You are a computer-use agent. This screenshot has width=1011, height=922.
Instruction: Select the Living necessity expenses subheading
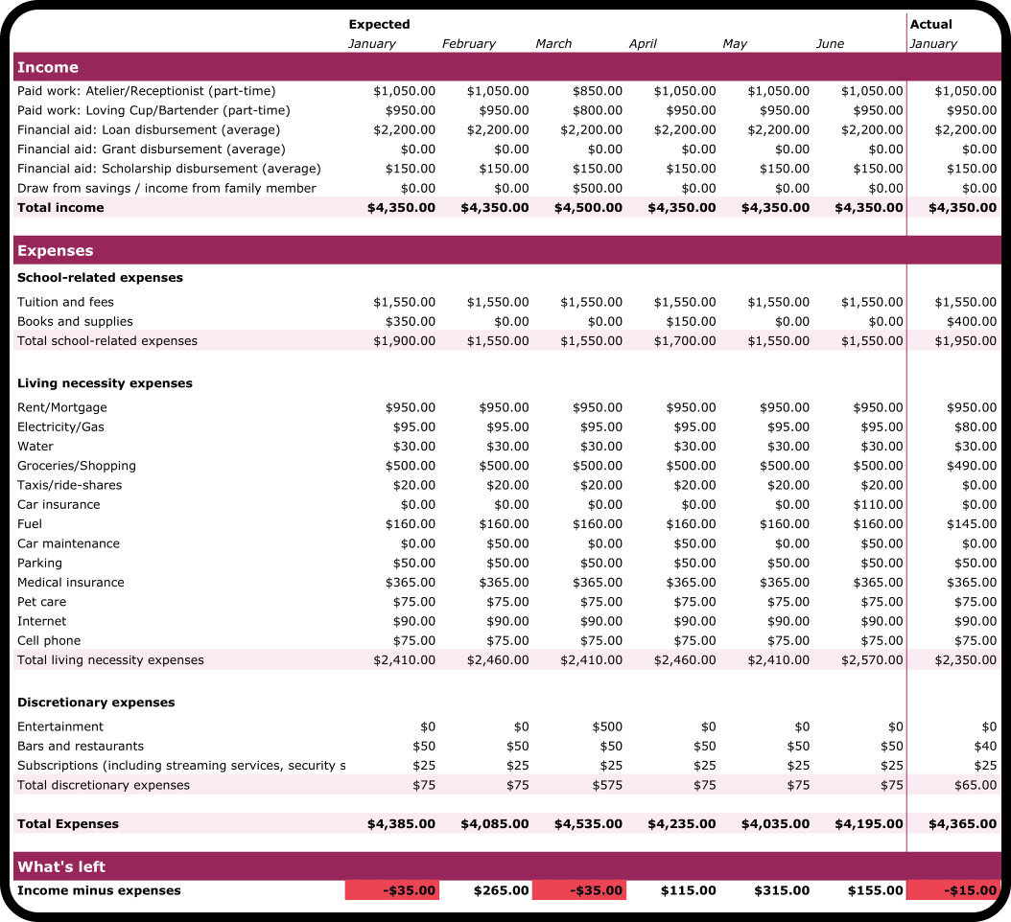click(105, 382)
